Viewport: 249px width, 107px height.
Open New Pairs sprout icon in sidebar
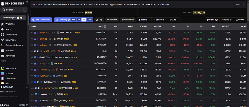[2, 40]
